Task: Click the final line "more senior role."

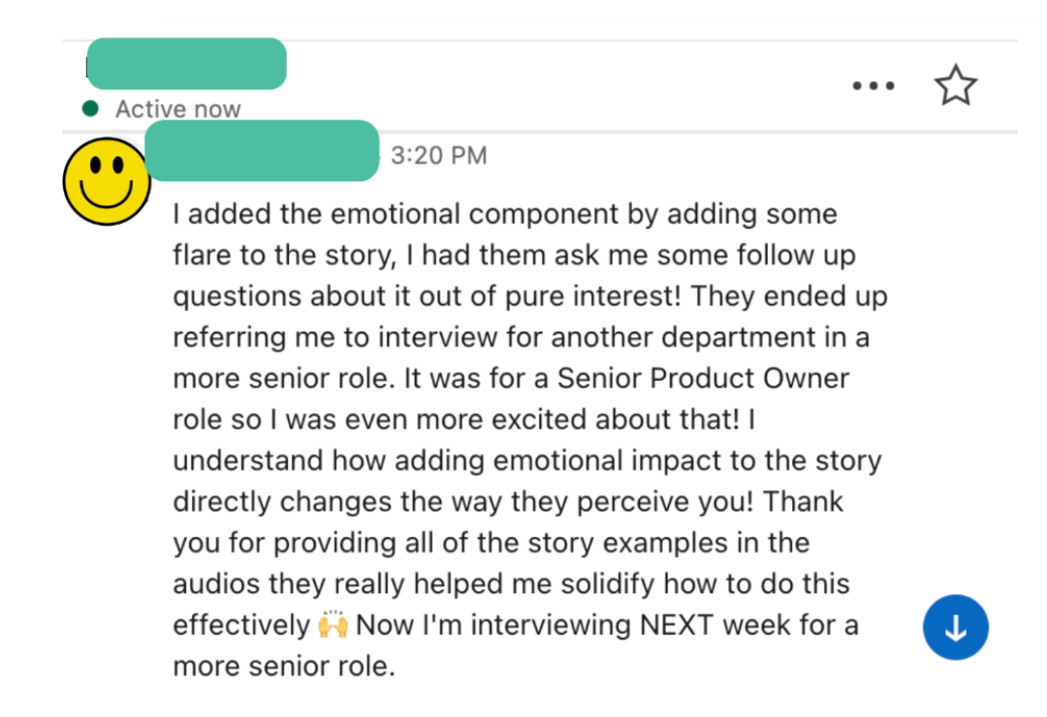Action: pyautogui.click(x=284, y=667)
